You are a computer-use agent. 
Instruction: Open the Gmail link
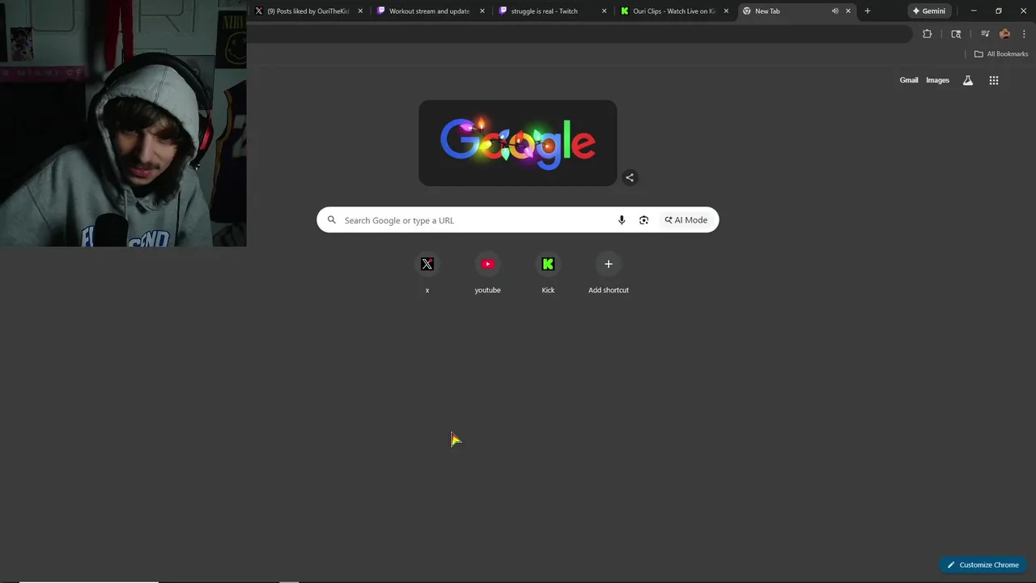(909, 80)
